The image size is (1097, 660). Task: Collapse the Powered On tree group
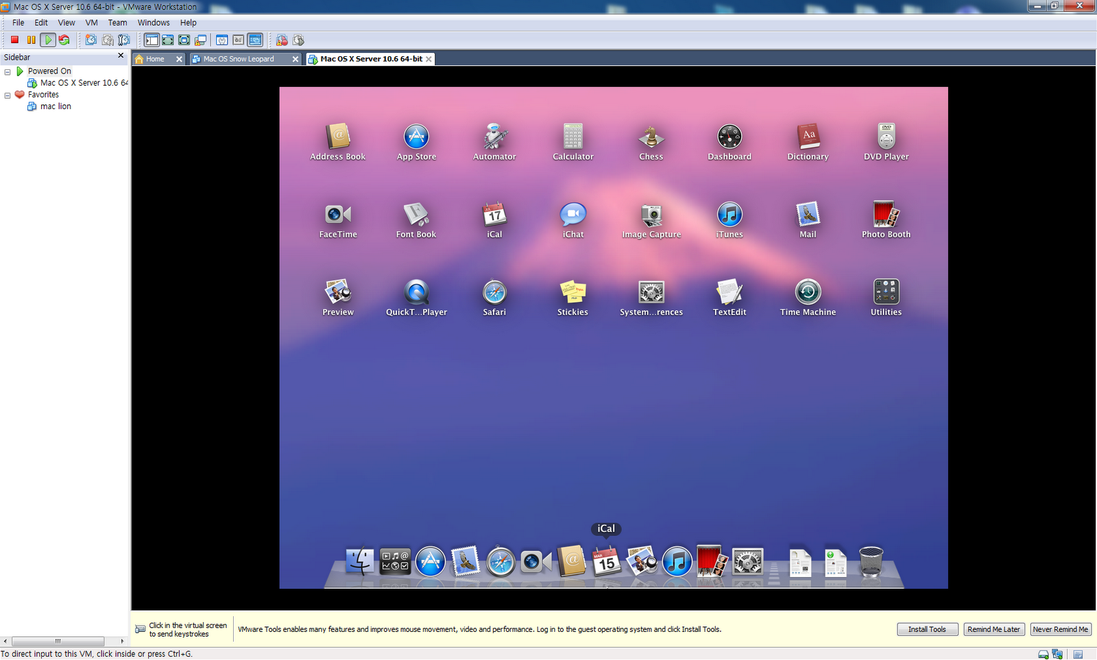point(8,71)
